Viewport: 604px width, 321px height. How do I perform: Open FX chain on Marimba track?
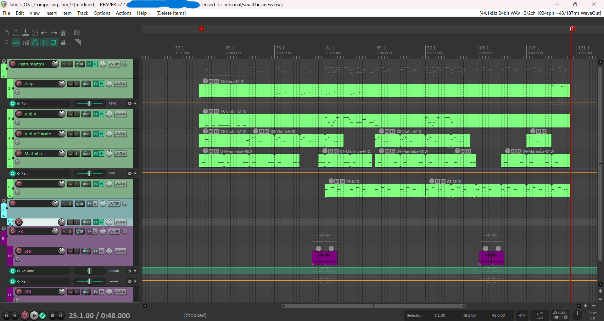click(x=96, y=154)
